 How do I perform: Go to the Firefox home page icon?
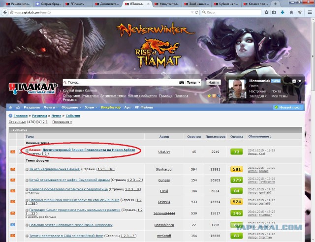pyautogui.click(x=291, y=12)
